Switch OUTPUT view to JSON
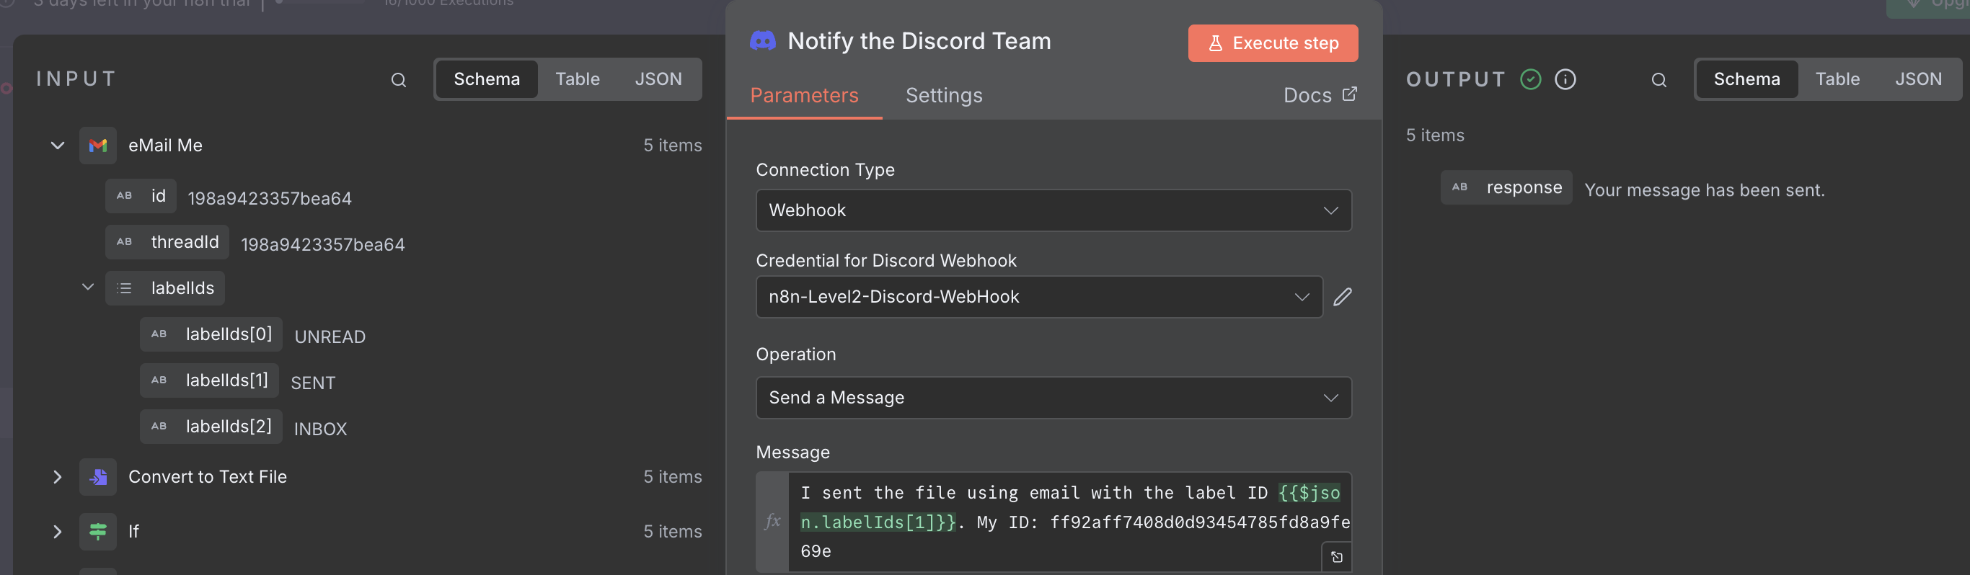This screenshot has height=575, width=1970. [1917, 79]
